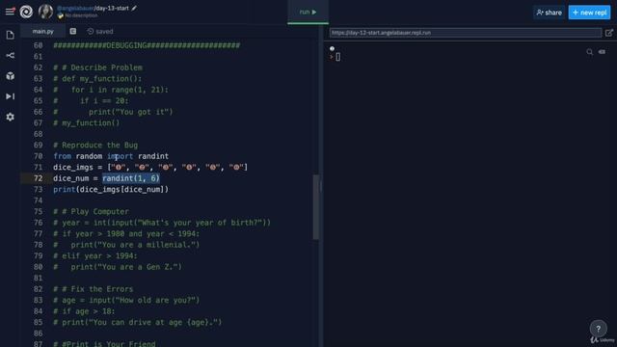Image resolution: width=617 pixels, height=347 pixels.
Task: Create a new repl
Action: coord(589,13)
